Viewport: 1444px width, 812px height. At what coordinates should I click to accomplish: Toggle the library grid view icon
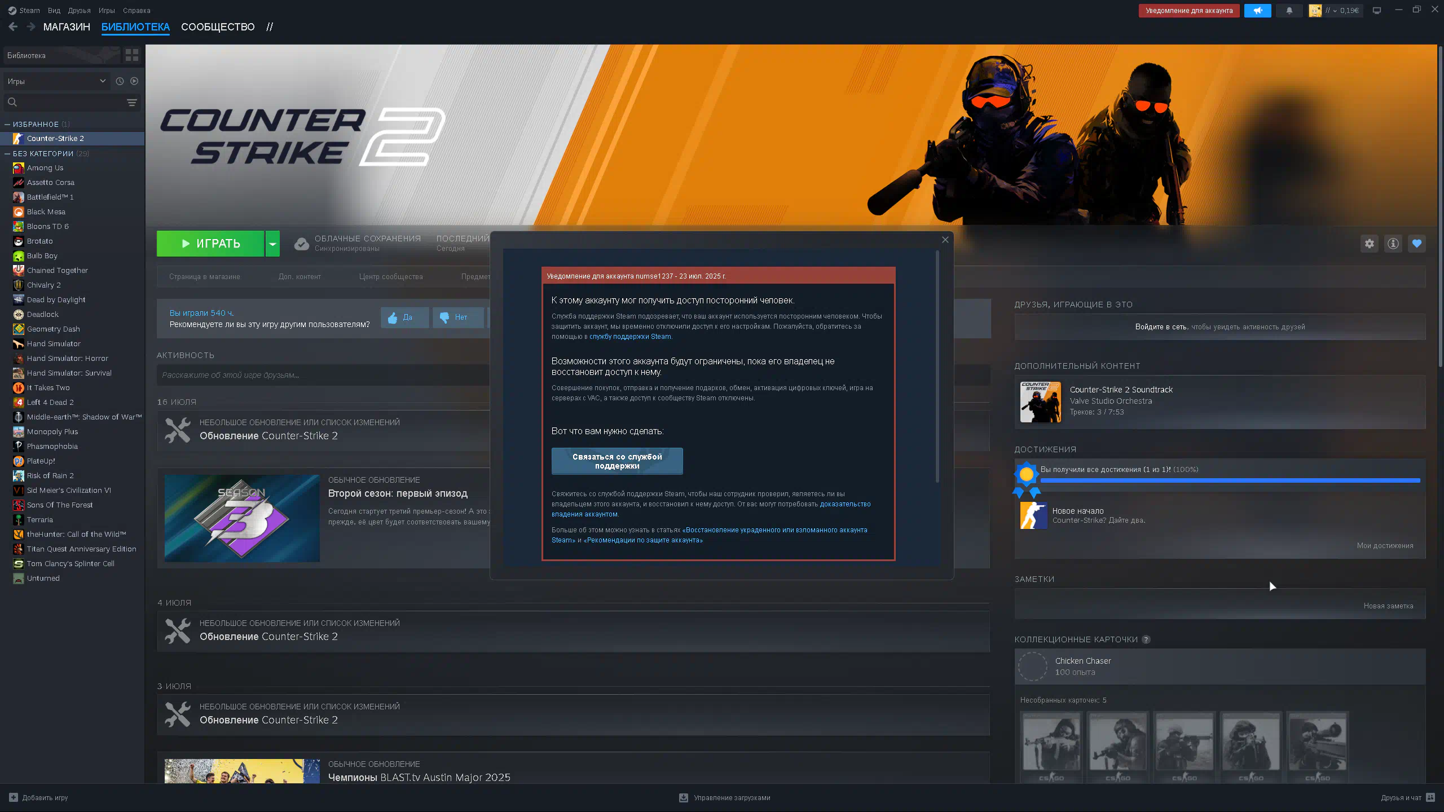click(x=132, y=55)
